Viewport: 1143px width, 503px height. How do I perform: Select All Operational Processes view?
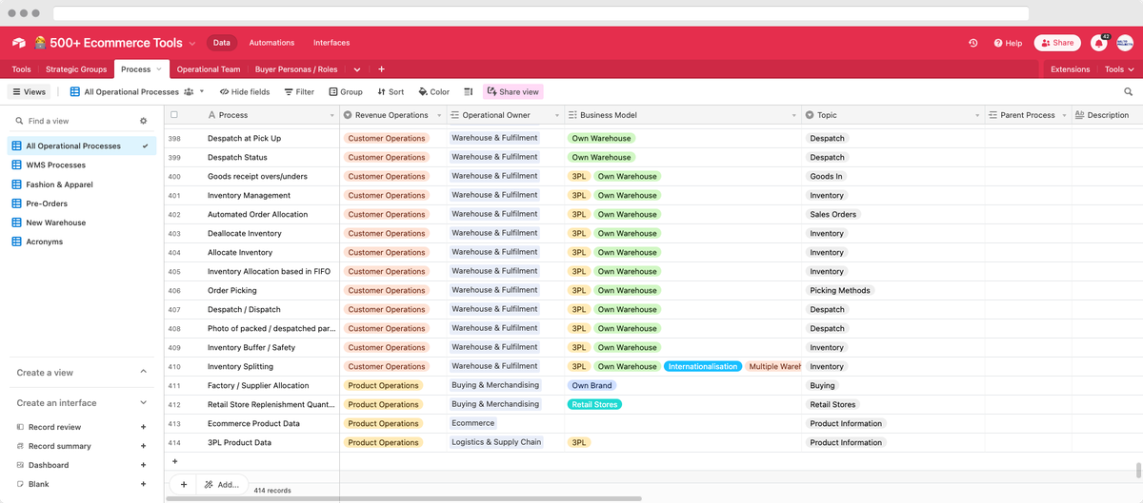click(82, 146)
